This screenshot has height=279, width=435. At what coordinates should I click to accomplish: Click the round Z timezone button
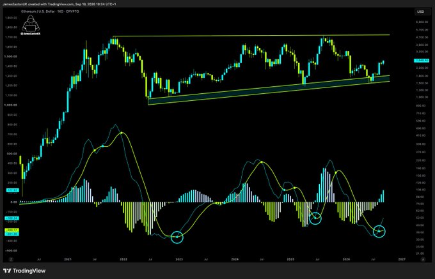click(11, 259)
